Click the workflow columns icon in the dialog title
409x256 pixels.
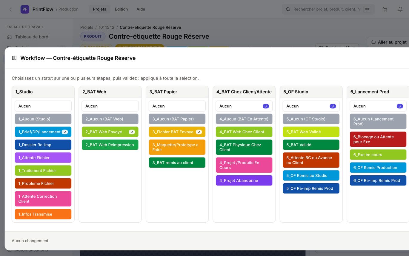(x=14, y=58)
